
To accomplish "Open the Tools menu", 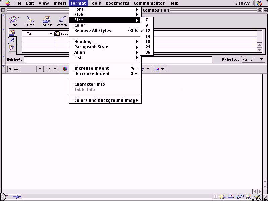I will click(95, 3).
